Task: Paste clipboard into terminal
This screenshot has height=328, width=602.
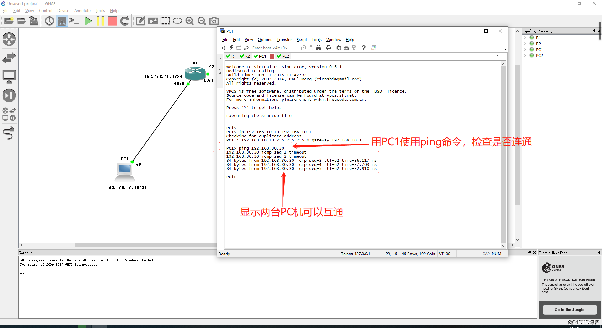Action: 311,48
